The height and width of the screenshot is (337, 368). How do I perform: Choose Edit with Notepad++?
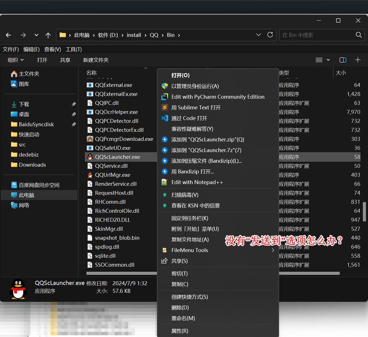click(x=197, y=182)
